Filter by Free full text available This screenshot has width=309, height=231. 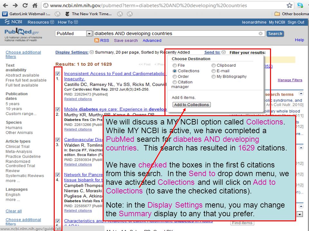pos(26,80)
